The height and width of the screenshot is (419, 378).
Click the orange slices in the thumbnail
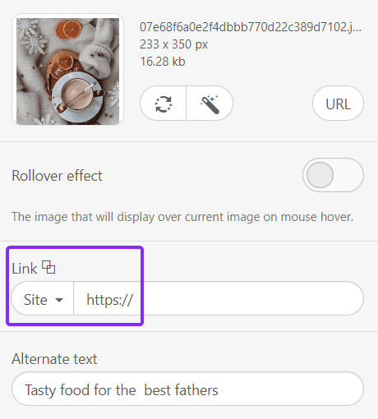coord(69,30)
